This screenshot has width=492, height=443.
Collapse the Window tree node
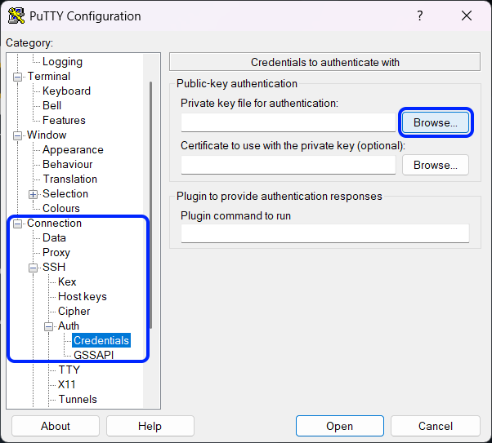point(18,135)
